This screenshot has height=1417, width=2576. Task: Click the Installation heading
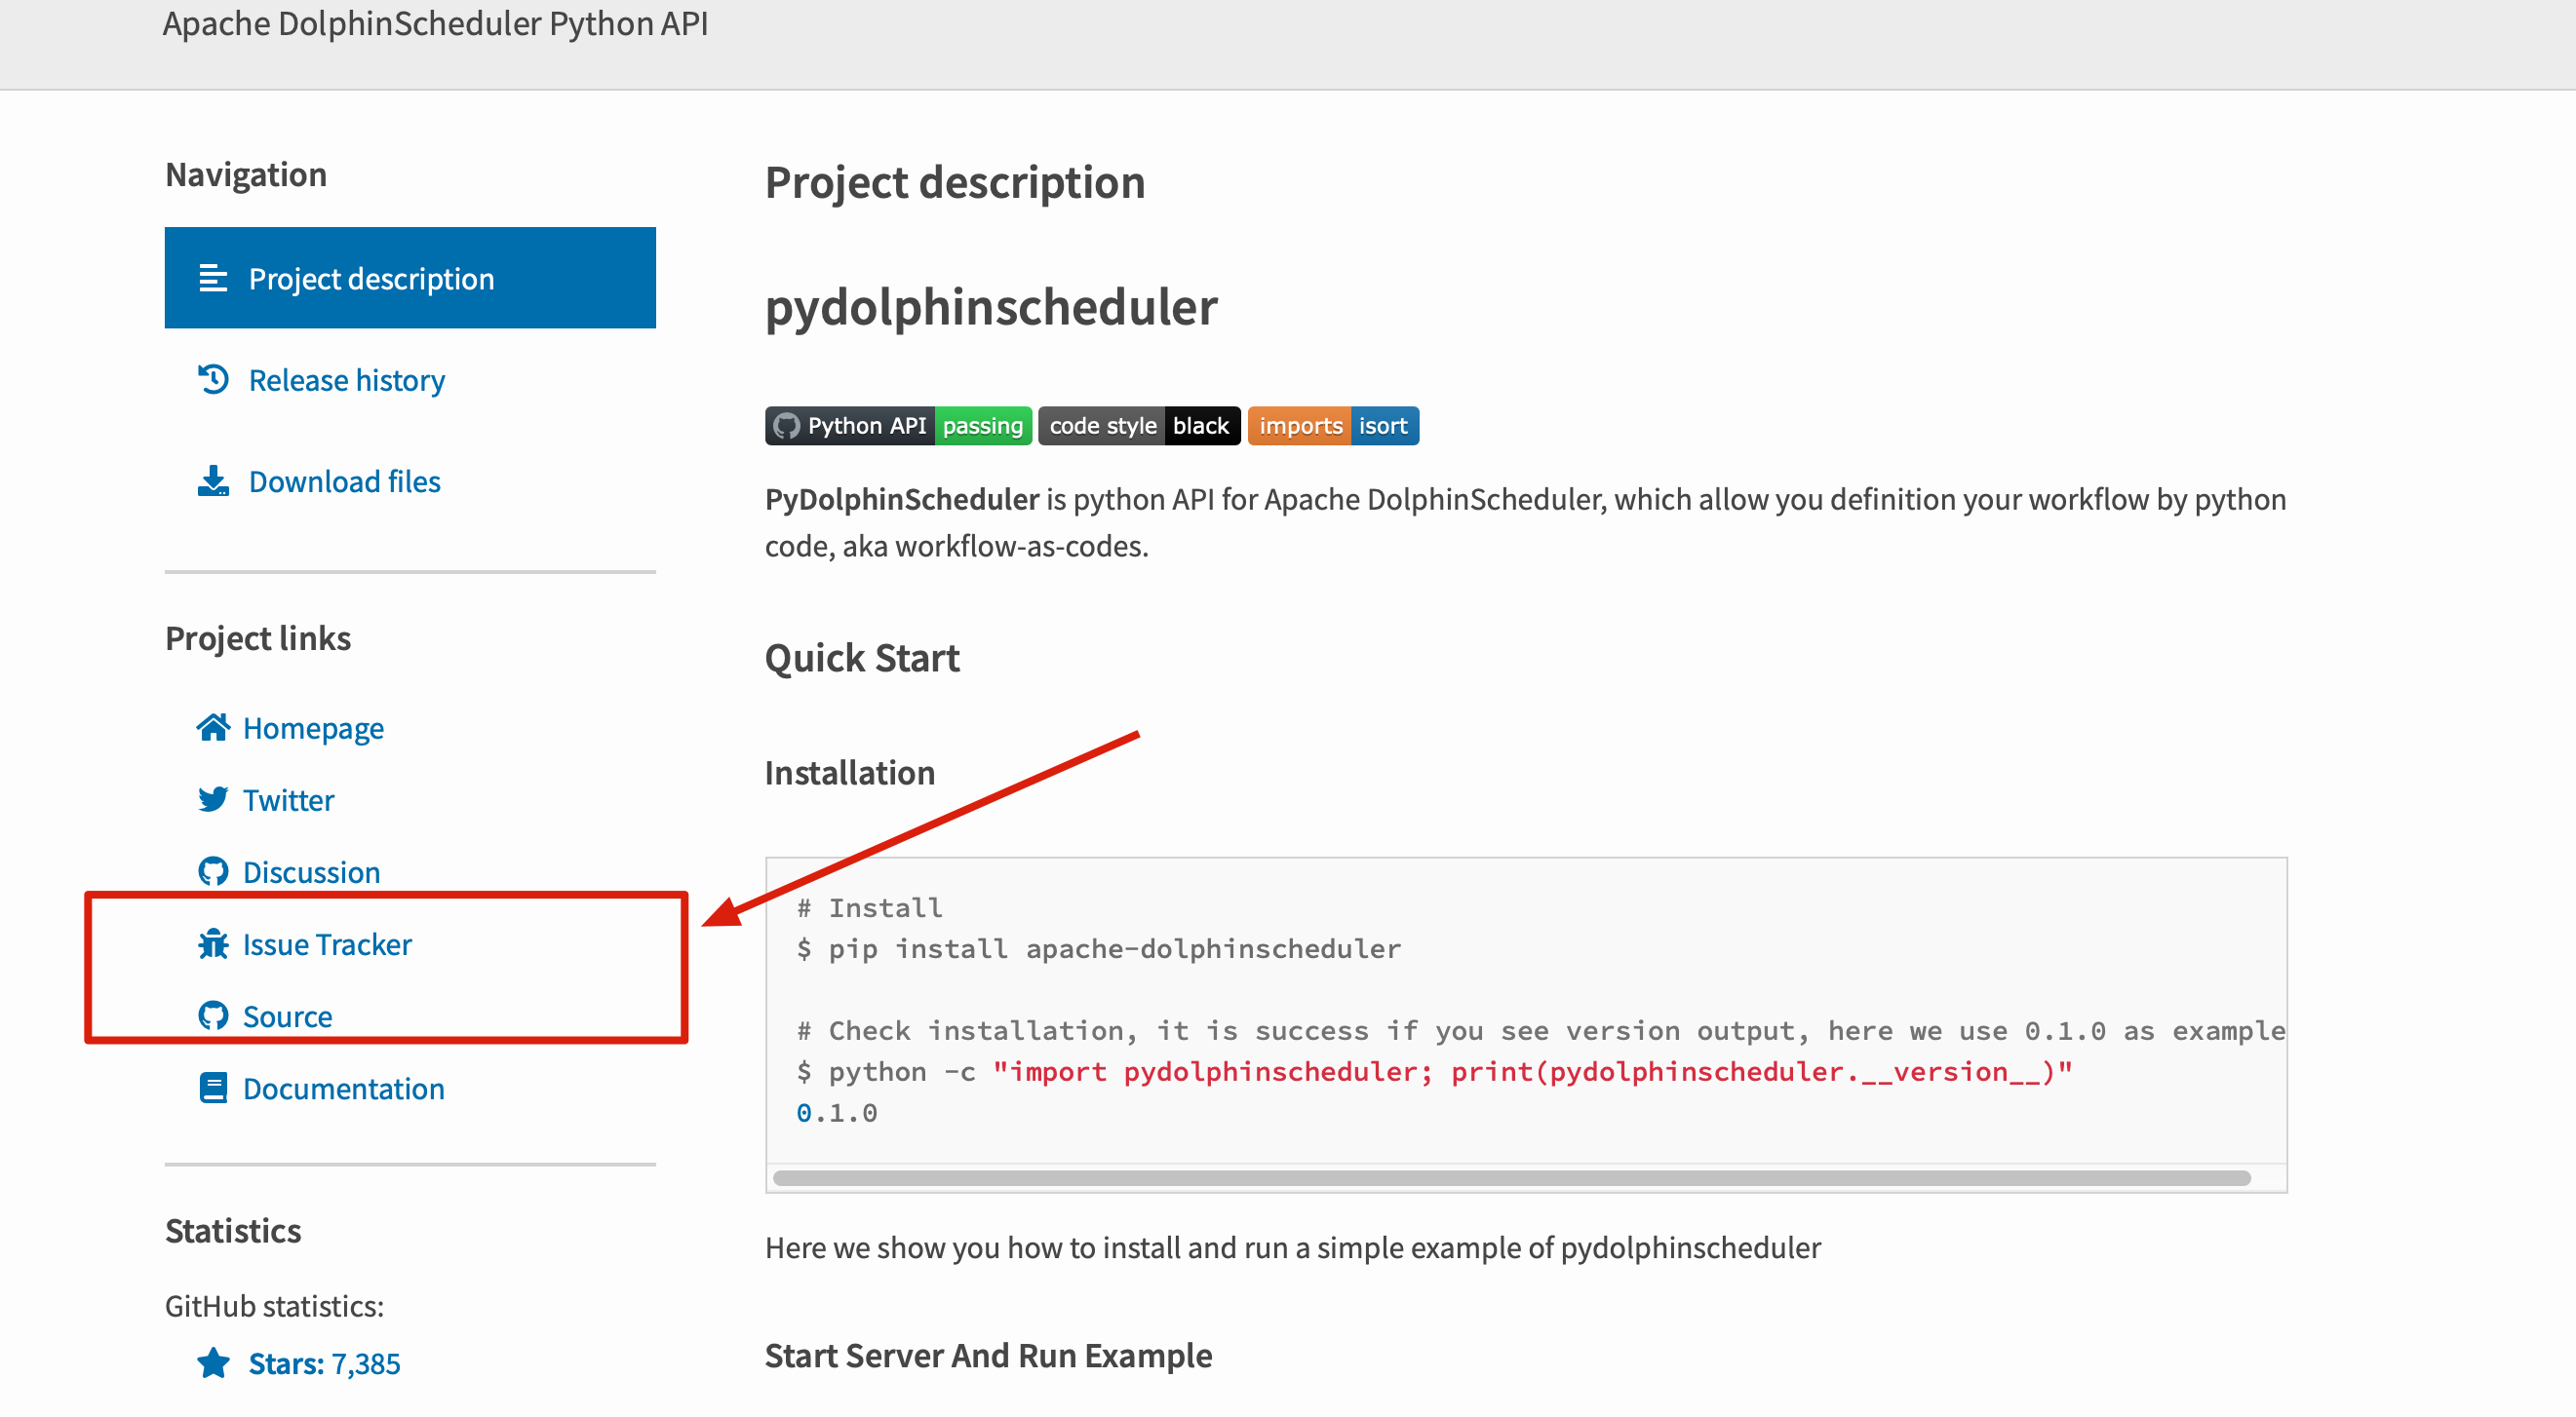[850, 773]
